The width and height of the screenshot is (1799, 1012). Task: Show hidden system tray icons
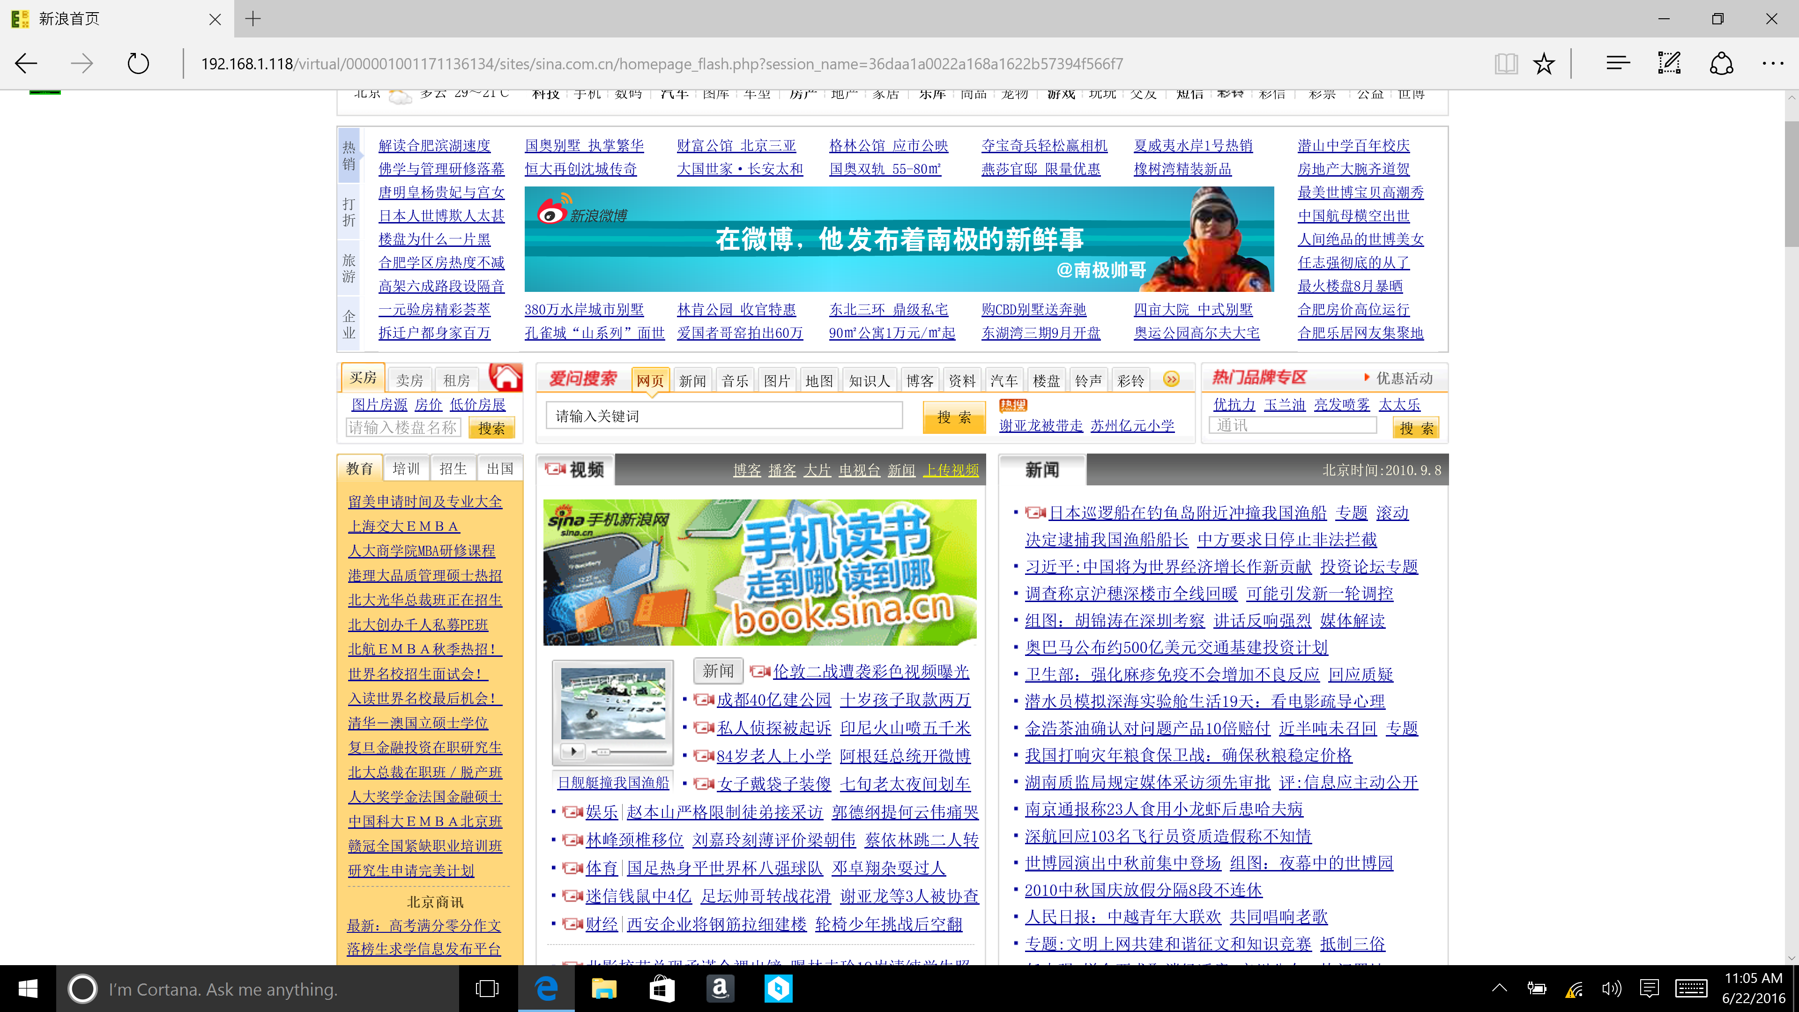pos(1499,988)
